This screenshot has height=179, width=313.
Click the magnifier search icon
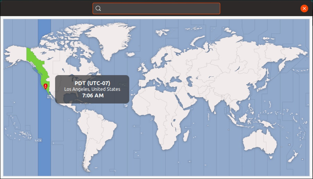click(x=98, y=8)
